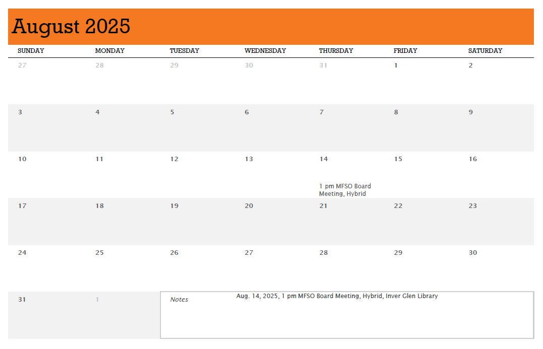The image size is (543, 349).
Task: Select the date August 11
Action: (x=99, y=159)
